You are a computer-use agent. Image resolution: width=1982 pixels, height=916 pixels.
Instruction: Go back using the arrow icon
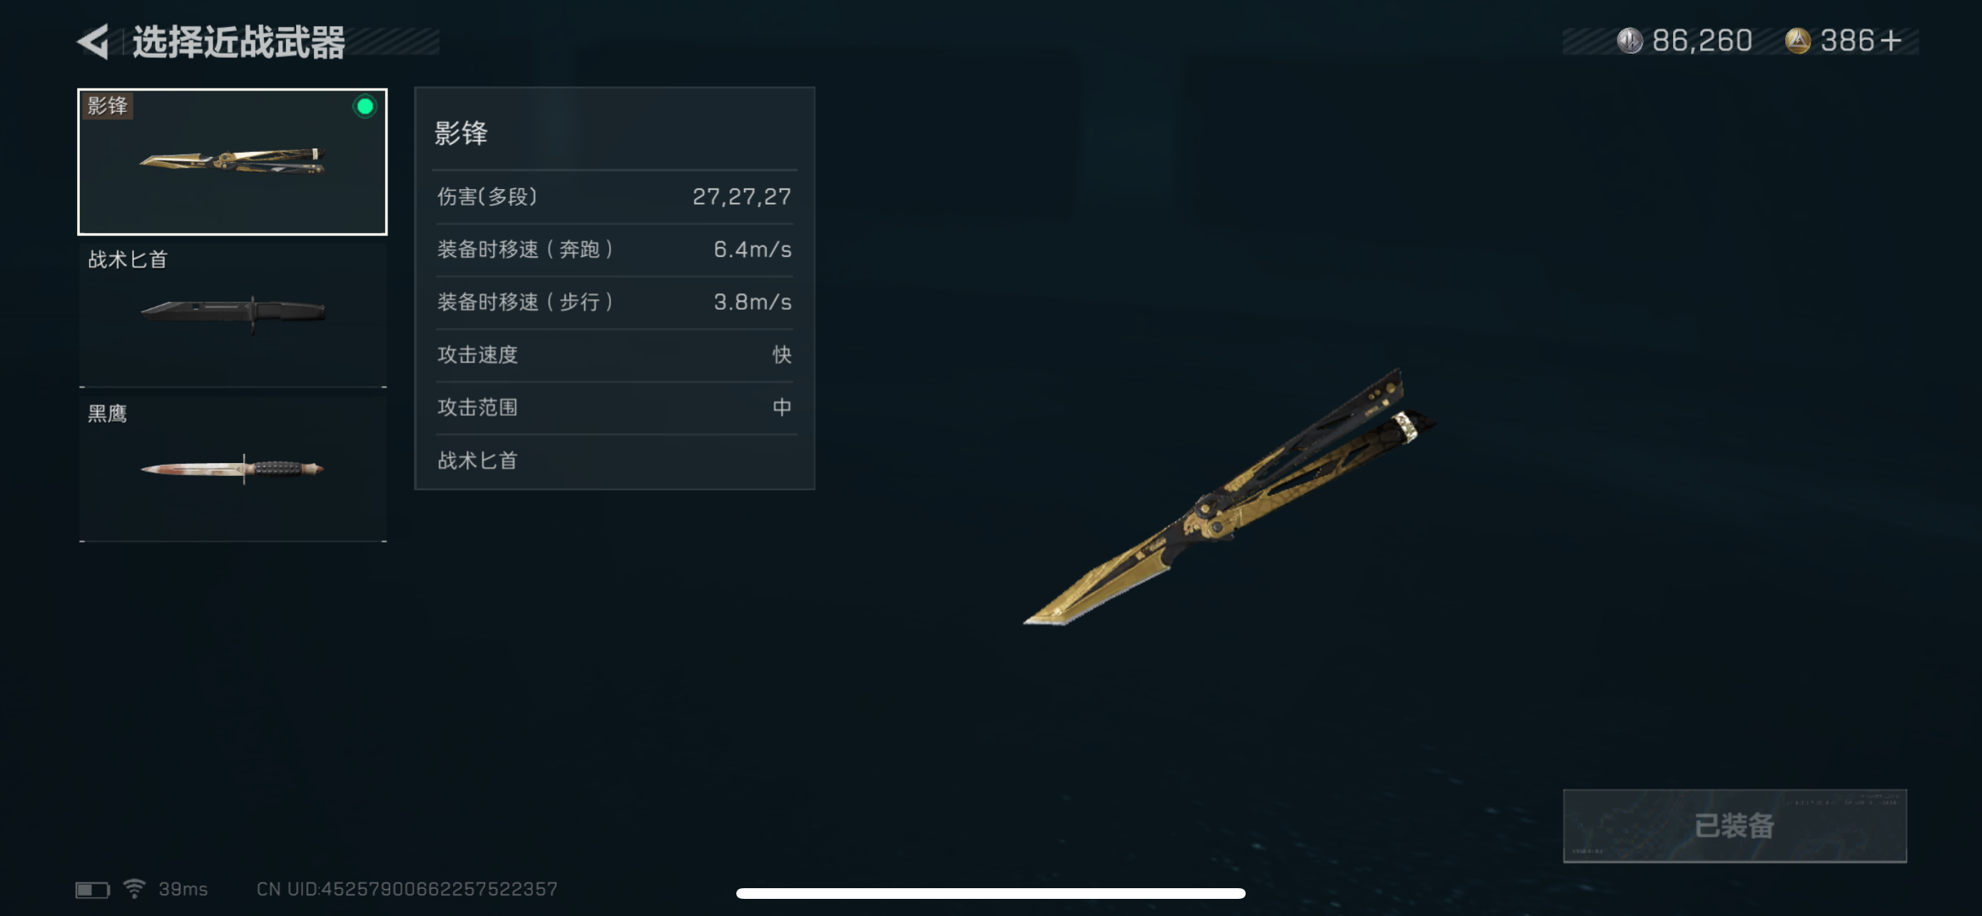(93, 41)
